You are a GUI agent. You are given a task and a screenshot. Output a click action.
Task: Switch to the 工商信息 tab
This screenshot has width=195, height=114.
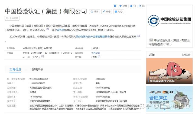[x=15, y=69]
